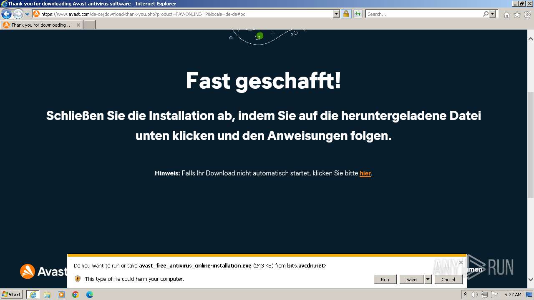The width and height of the screenshot is (534, 300).
Task: Open the Home page icon
Action: [x=506, y=15]
